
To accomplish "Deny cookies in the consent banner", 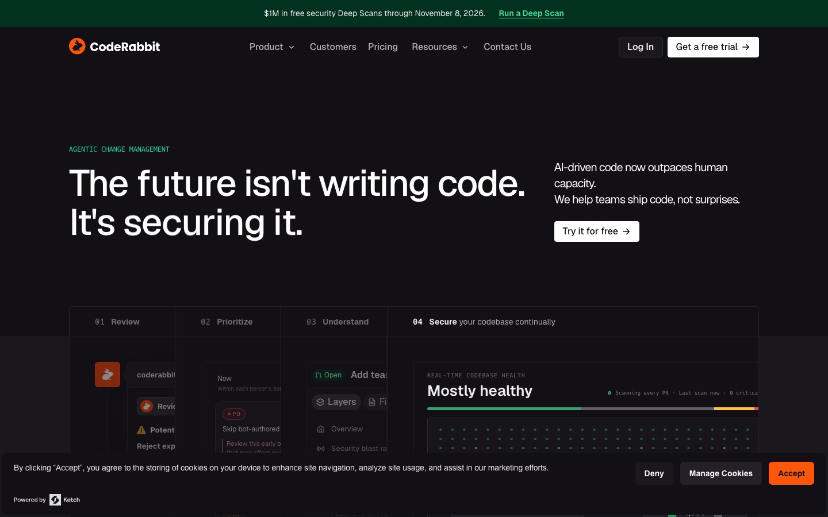I will [x=654, y=473].
